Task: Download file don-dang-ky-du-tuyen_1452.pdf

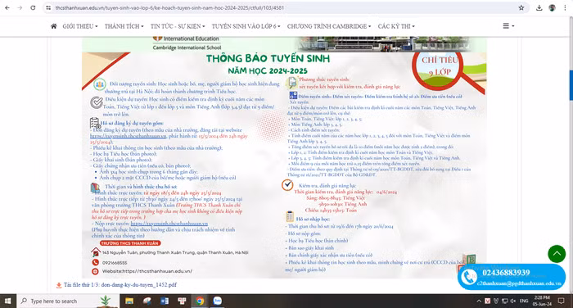Action: (139, 284)
